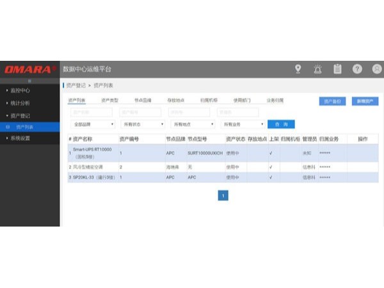Click the 新增资产 button
This screenshot has height=288, width=384.
[x=365, y=101]
